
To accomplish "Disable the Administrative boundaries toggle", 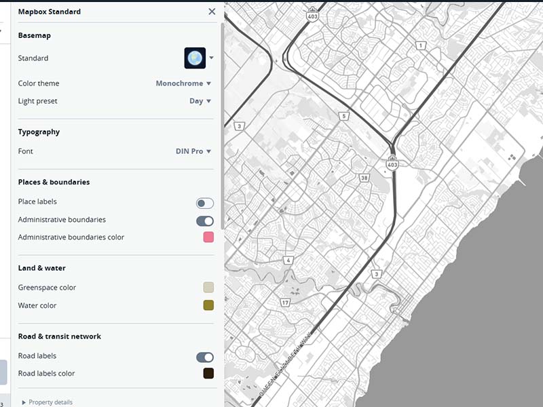I will point(206,220).
